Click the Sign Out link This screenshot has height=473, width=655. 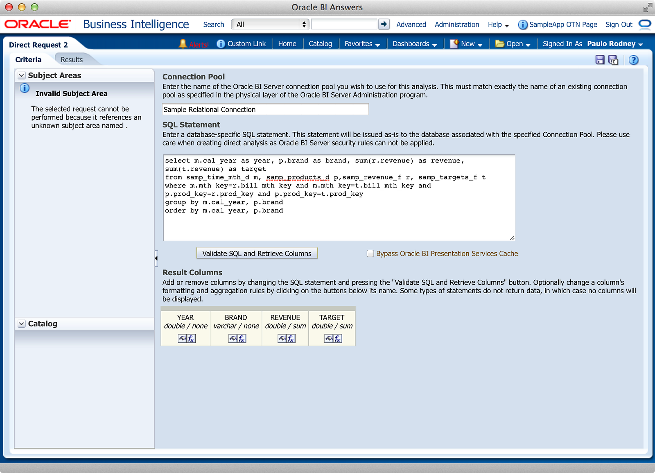point(619,25)
